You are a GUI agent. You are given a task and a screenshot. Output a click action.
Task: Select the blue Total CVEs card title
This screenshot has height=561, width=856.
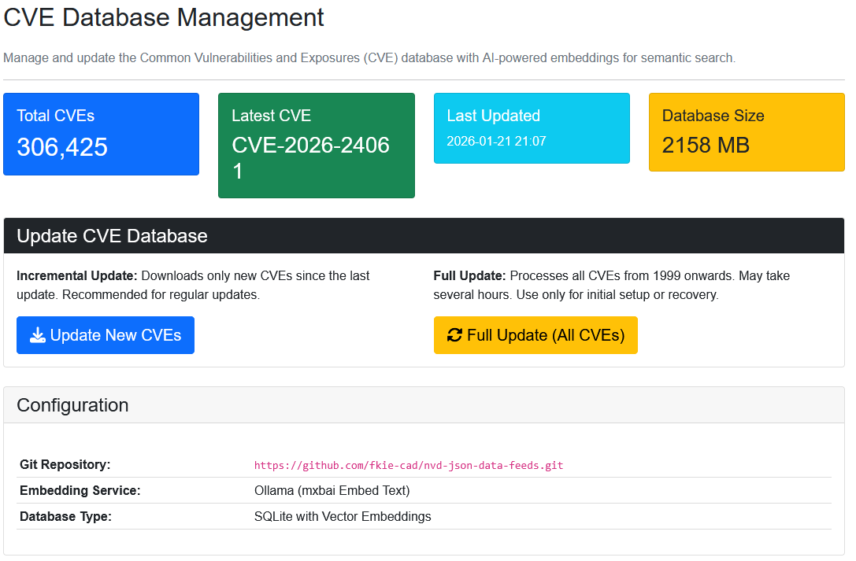coord(56,116)
